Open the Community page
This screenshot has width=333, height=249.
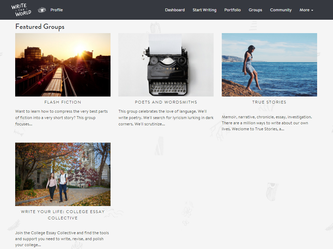coord(280,10)
